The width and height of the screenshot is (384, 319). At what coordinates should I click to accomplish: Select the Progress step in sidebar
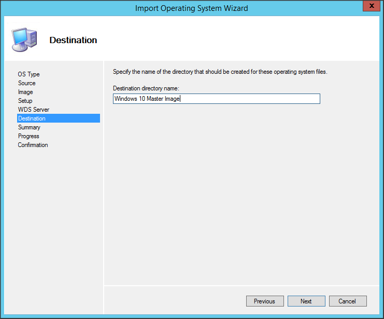tap(29, 136)
